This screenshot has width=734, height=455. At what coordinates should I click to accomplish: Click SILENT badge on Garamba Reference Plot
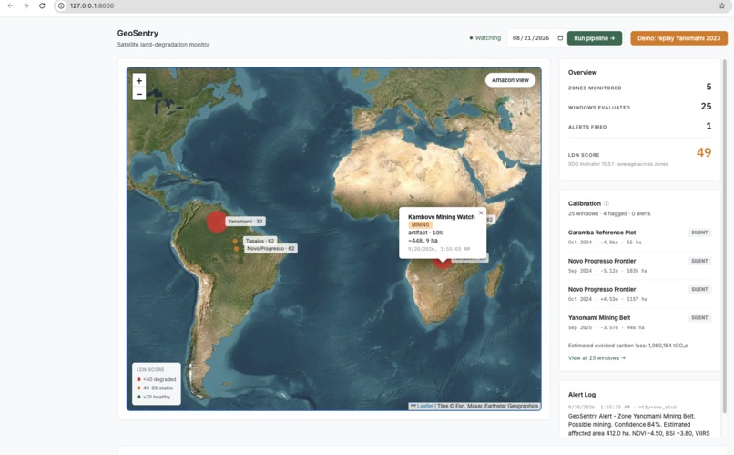[x=699, y=233]
